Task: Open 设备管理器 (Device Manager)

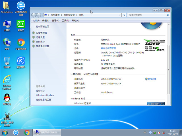Action: 41,33
